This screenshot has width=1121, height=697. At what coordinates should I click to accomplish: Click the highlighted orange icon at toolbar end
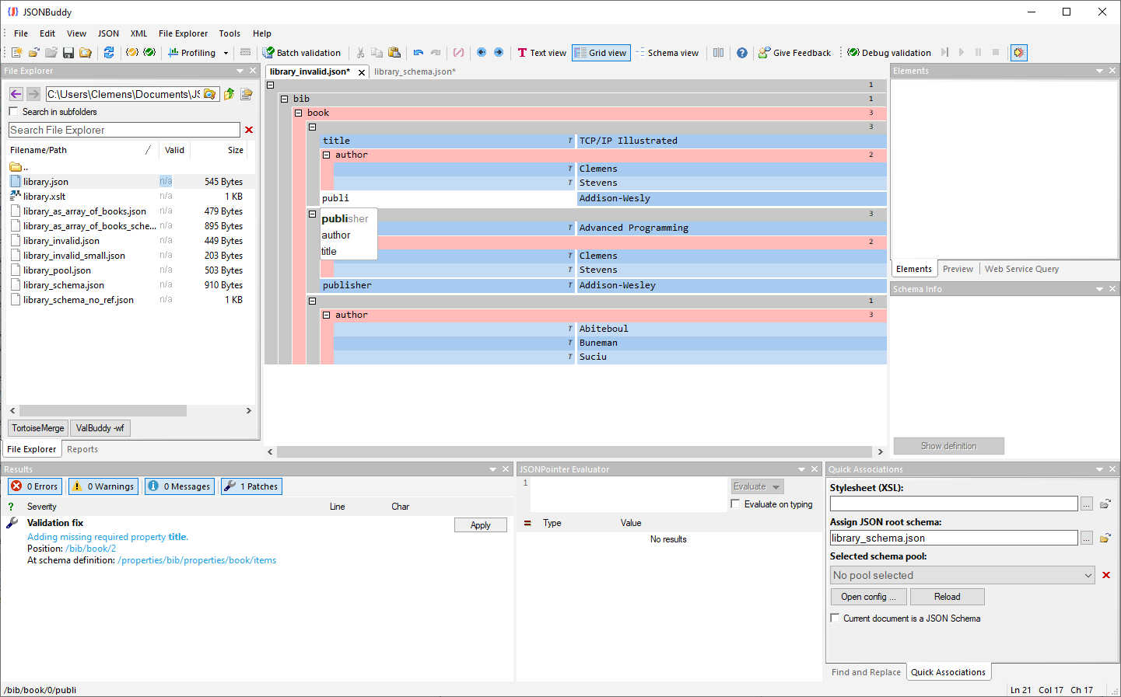click(1019, 53)
